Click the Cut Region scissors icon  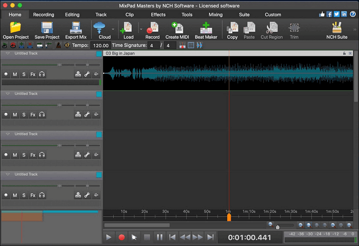271,28
